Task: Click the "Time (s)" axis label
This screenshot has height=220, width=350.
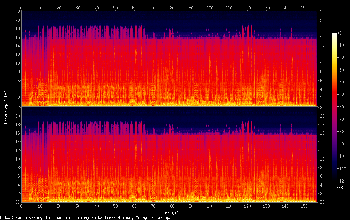Action: pyautogui.click(x=169, y=213)
